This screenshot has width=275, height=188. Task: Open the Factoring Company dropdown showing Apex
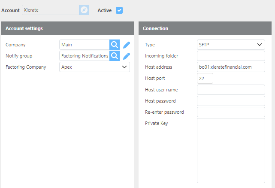(94, 67)
